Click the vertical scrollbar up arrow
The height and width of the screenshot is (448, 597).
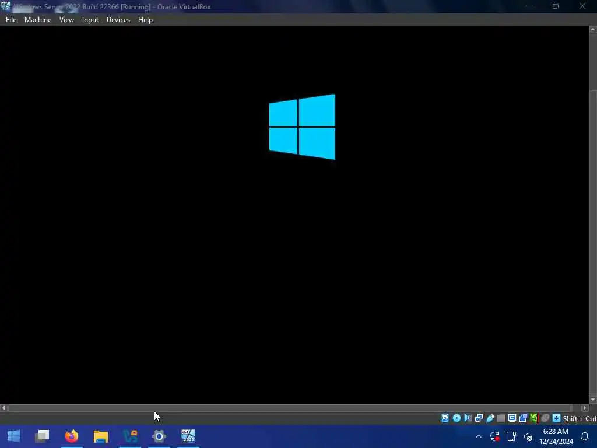pos(593,30)
